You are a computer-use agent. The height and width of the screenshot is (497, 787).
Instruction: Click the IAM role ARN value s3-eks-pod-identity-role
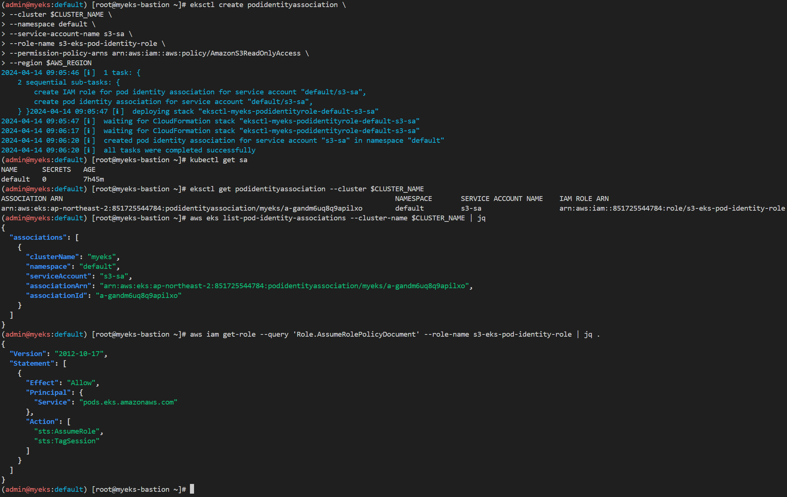click(x=672, y=208)
